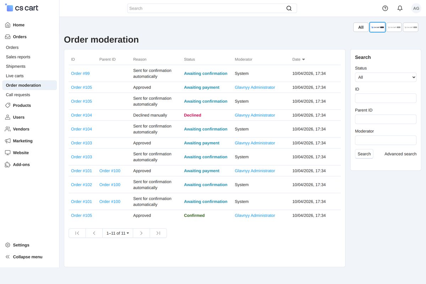Viewport: 426px width, 284px height.
Task: Click the Vendors people icon
Action: [x=7, y=129]
